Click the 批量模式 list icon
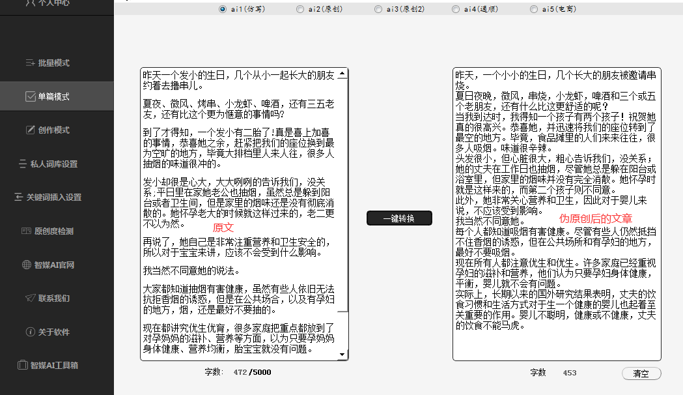This screenshot has height=395, width=683. (x=30, y=63)
